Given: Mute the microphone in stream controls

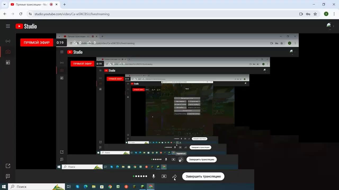Looking at the screenshot, I should pos(154,176).
